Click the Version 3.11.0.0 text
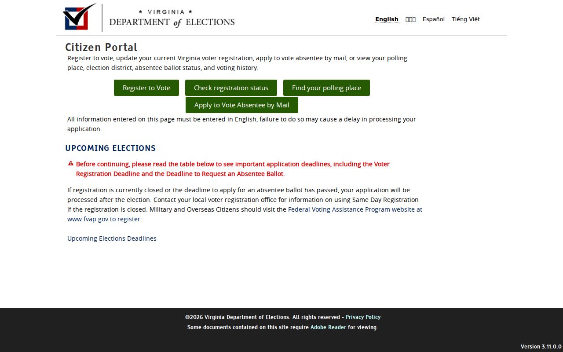The width and height of the screenshot is (563, 352). (x=541, y=346)
